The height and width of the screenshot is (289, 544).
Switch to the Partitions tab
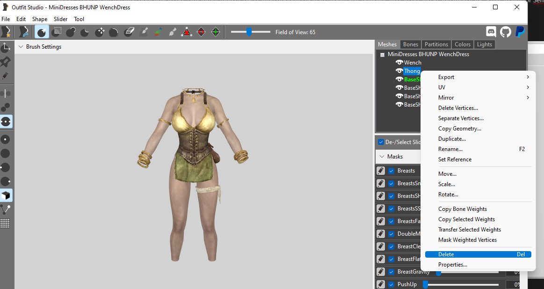click(436, 44)
